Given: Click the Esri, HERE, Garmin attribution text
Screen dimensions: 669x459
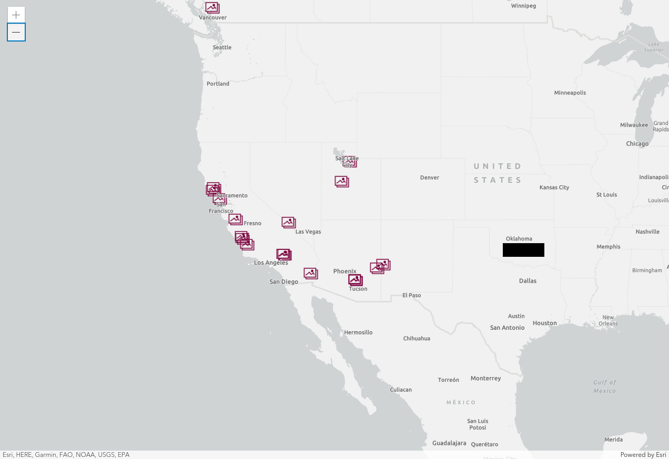Looking at the screenshot, I should click(66, 455).
